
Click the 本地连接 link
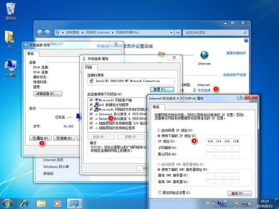tap(204, 90)
